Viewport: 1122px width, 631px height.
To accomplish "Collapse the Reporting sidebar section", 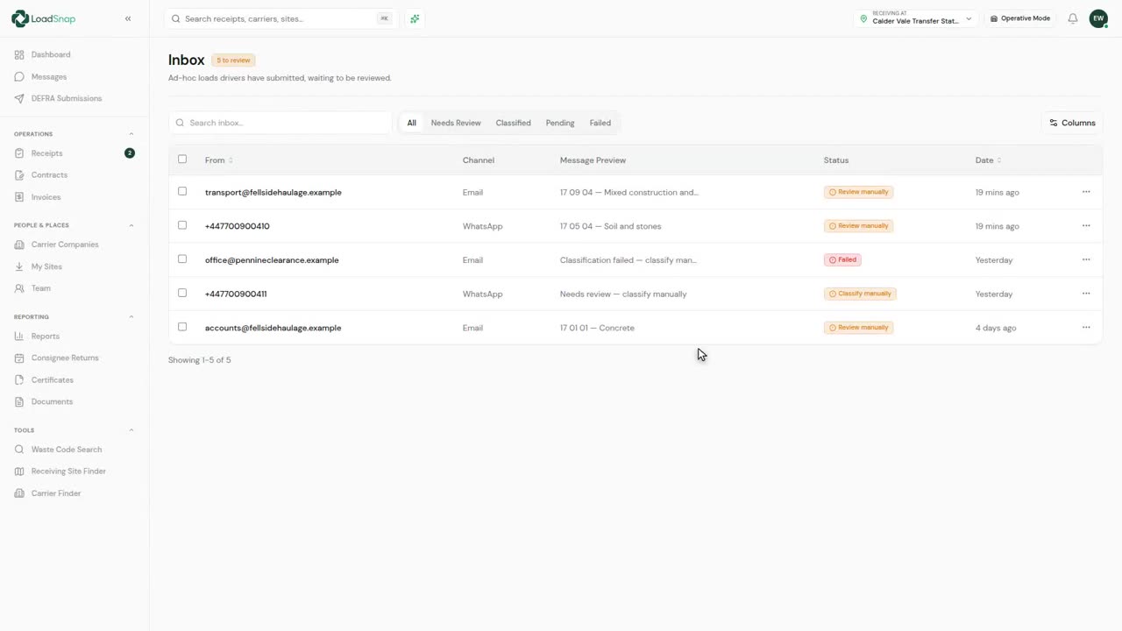I will point(131,317).
